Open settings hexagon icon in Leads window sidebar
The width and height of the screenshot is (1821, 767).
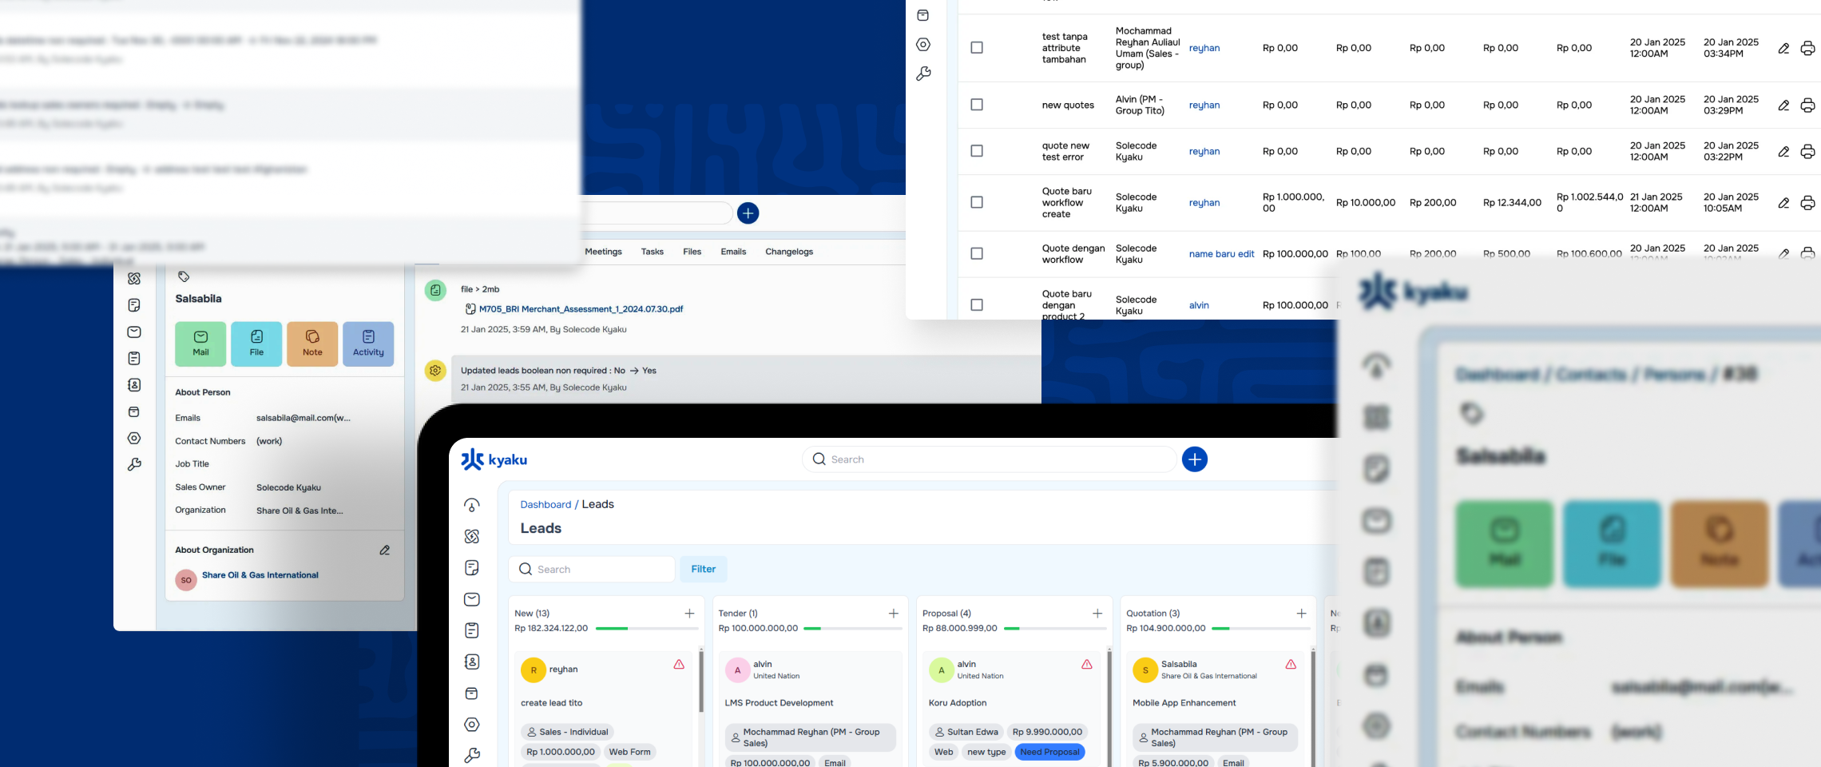coord(472,725)
